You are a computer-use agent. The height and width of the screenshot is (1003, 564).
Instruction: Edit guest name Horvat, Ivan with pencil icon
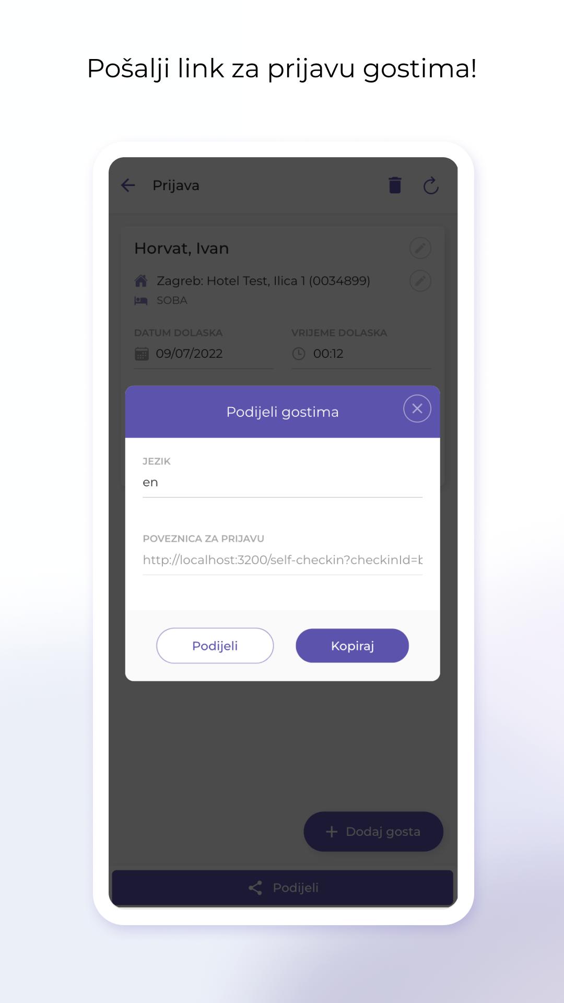point(420,248)
